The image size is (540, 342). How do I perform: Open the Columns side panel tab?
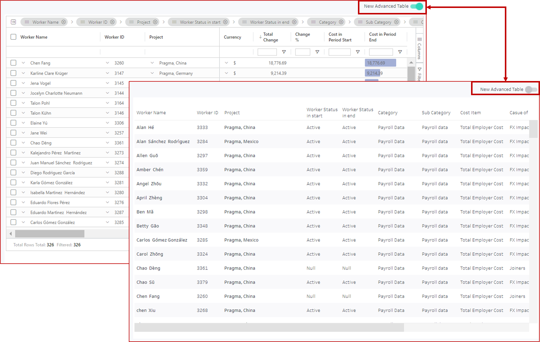click(420, 49)
